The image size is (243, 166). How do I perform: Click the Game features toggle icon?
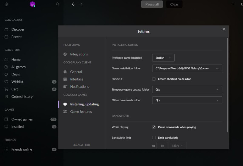[x=65, y=112]
